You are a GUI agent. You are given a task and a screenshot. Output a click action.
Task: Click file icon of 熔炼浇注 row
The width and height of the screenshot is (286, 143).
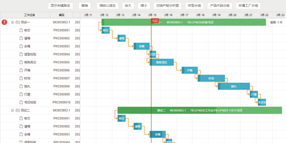tap(21, 62)
